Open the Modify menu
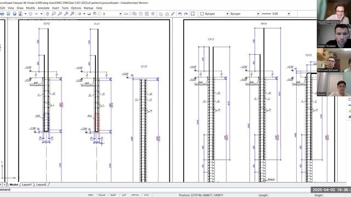This screenshot has height=197, width=351. pos(31,8)
